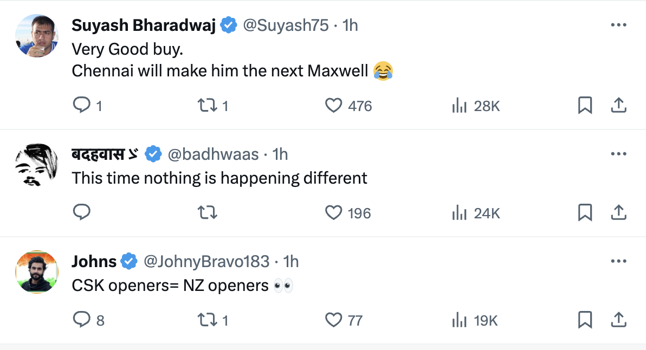Open more options on Suyash Bharadwaj's tweet

tap(618, 25)
